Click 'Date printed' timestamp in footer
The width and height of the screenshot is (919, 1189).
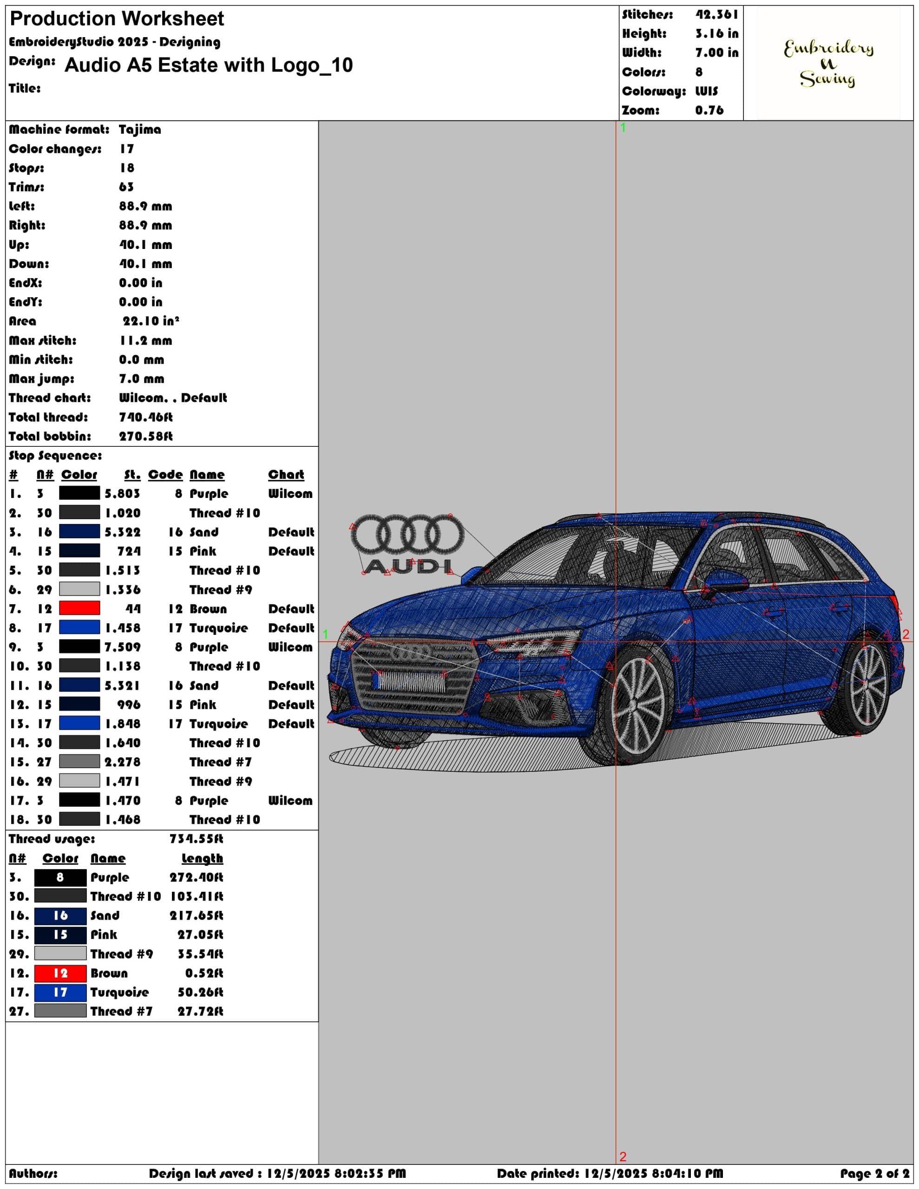coord(610,1174)
